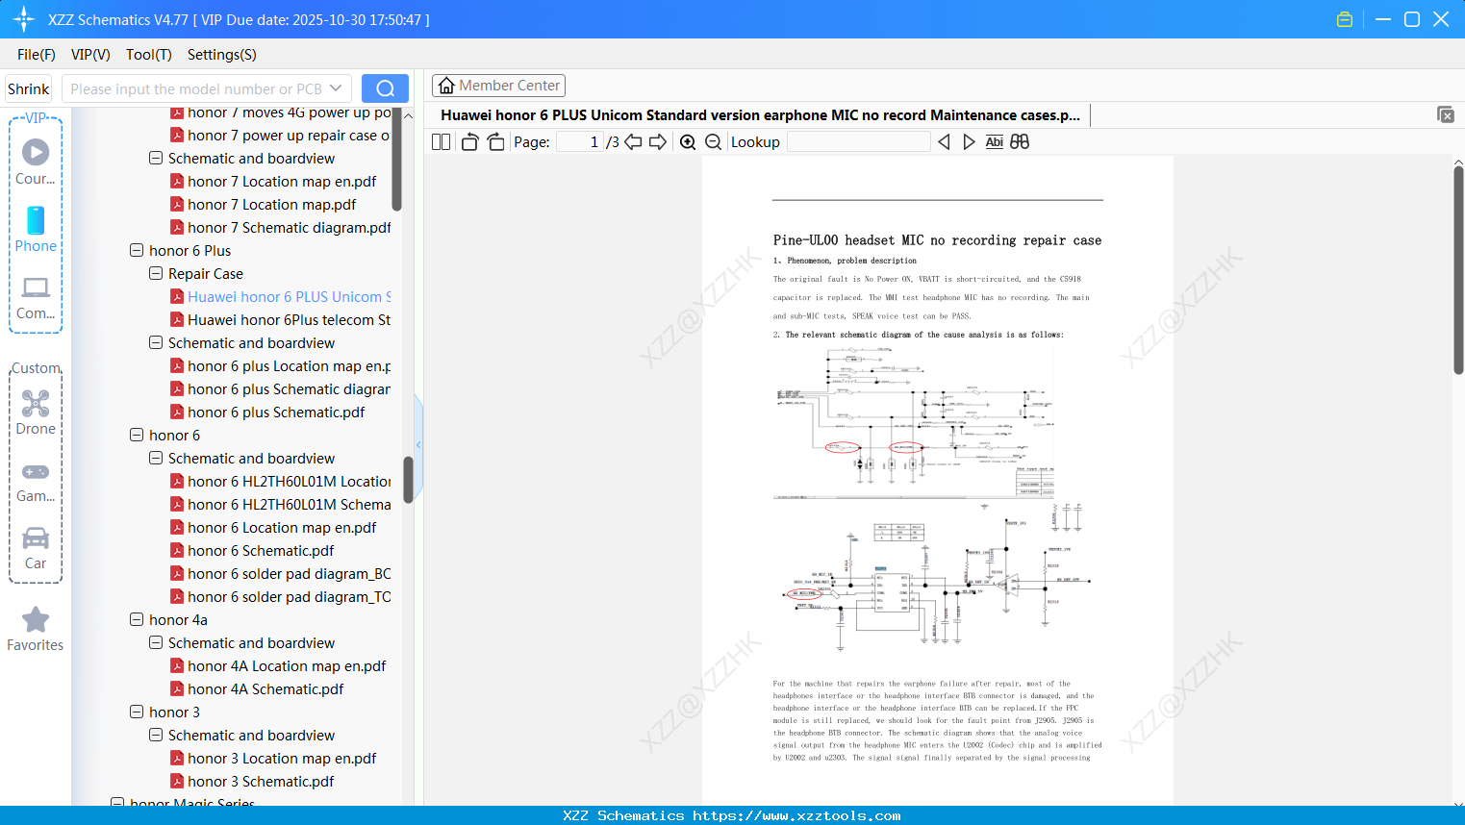The height and width of the screenshot is (825, 1465).
Task: Select the Phone category in sidebar
Action: (36, 229)
